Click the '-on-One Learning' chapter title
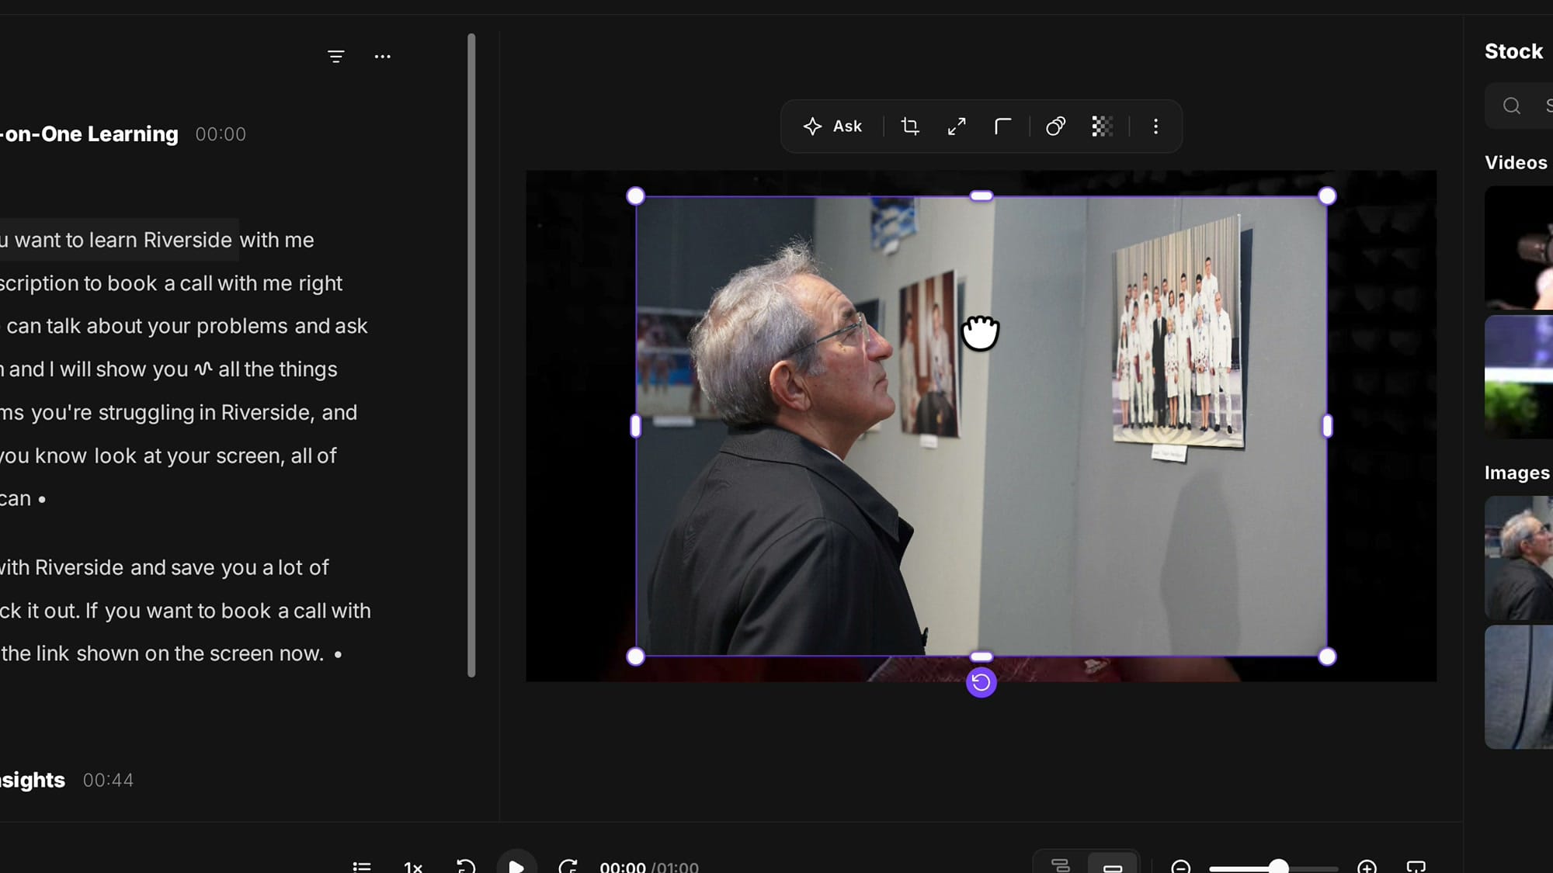Viewport: 1553px width, 873px height. [x=89, y=134]
